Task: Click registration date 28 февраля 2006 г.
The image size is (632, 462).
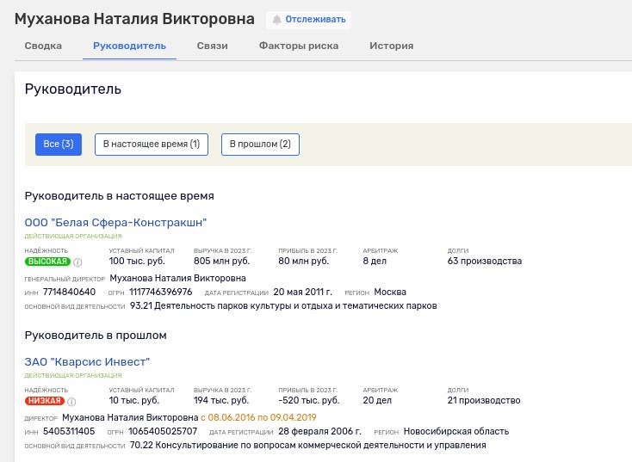Action: click(320, 431)
